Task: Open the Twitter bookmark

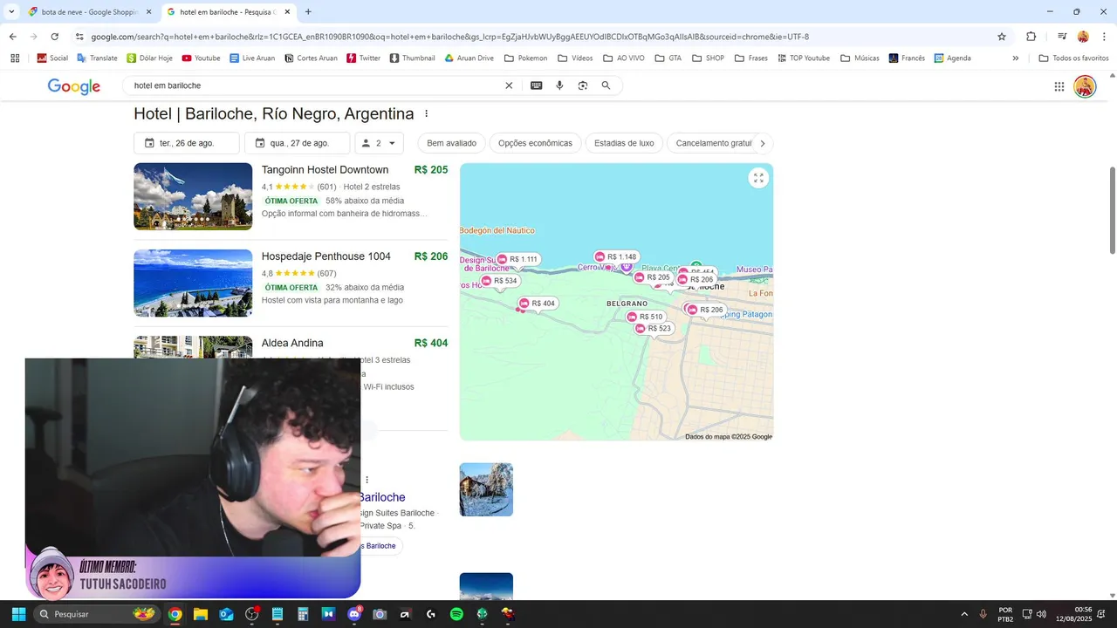Action: click(x=364, y=58)
